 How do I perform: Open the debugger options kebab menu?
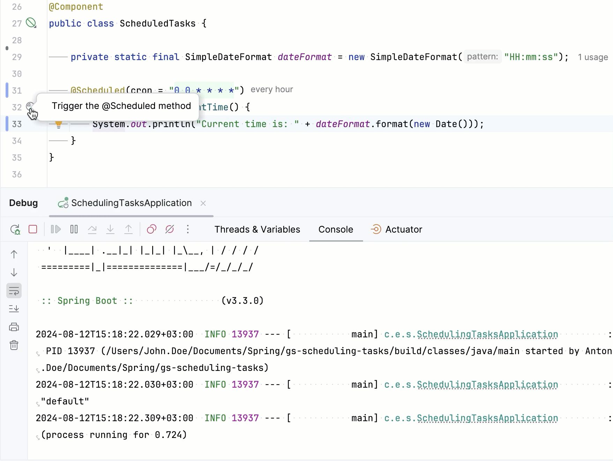188,229
